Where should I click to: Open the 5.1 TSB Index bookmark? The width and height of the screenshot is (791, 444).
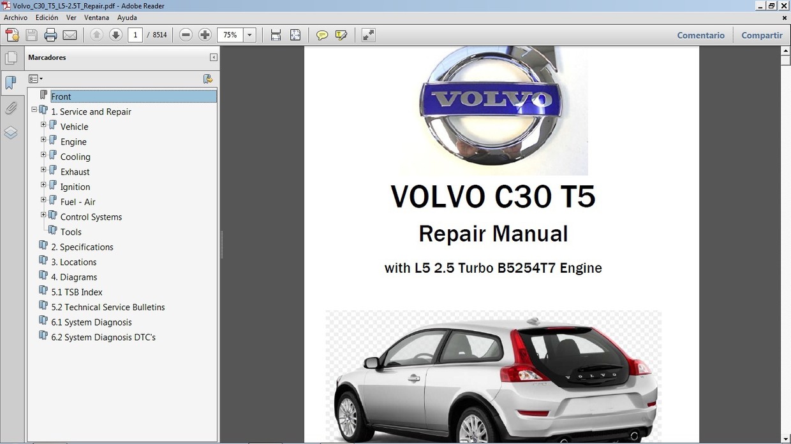point(77,292)
